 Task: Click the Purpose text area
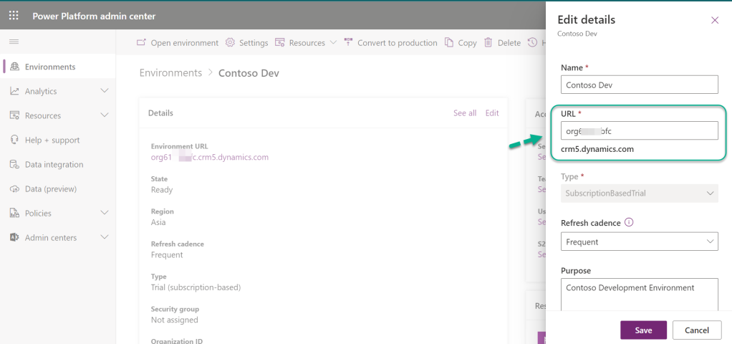(x=640, y=295)
